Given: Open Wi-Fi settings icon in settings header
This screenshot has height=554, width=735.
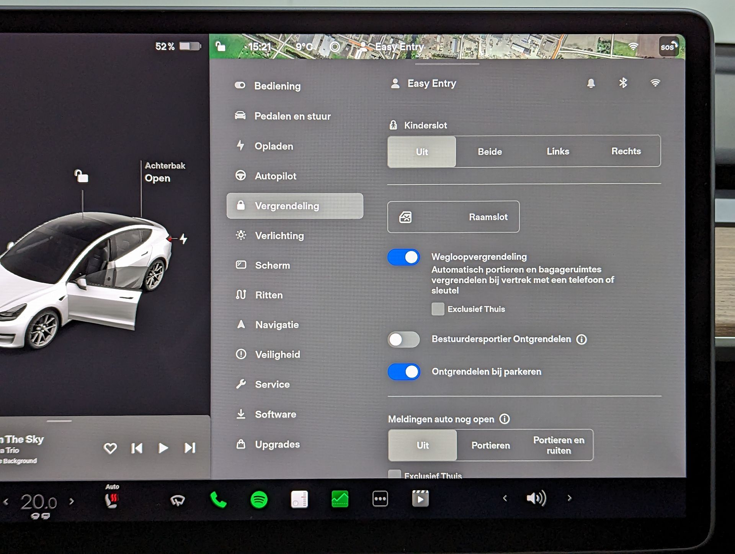Looking at the screenshot, I should [x=655, y=83].
